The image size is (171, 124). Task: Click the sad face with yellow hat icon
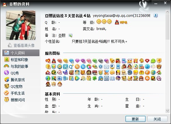click(x=60, y=84)
